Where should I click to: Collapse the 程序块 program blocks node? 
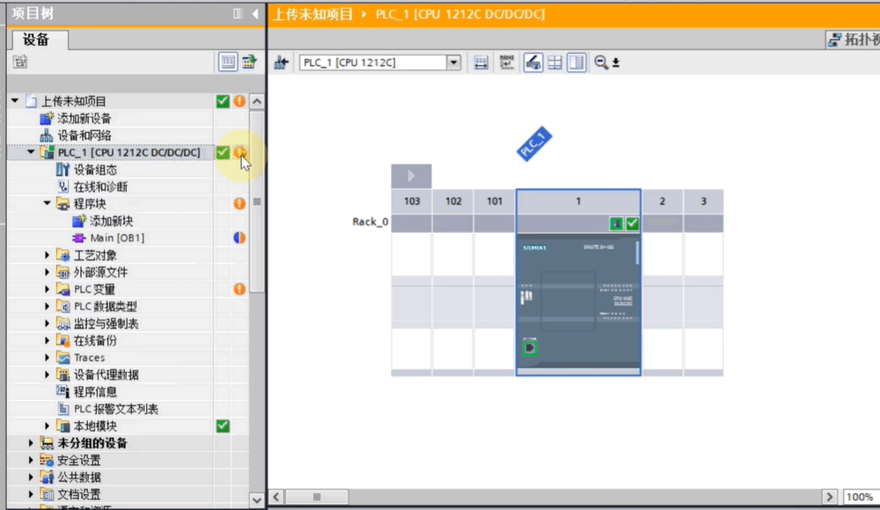pos(48,204)
